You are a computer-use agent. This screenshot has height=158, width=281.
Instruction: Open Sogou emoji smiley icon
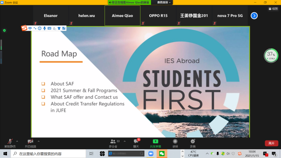click(x=40, y=28)
